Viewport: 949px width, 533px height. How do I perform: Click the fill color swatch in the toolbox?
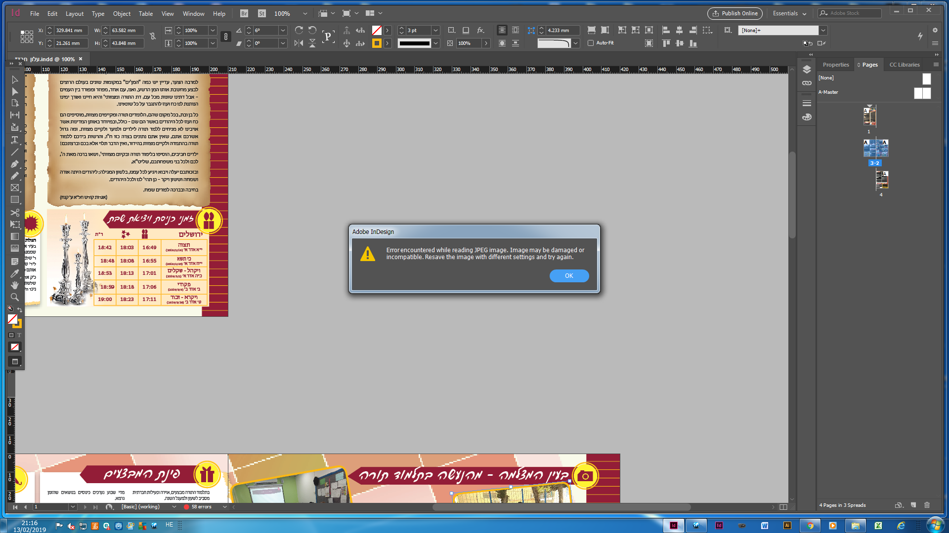(12, 319)
